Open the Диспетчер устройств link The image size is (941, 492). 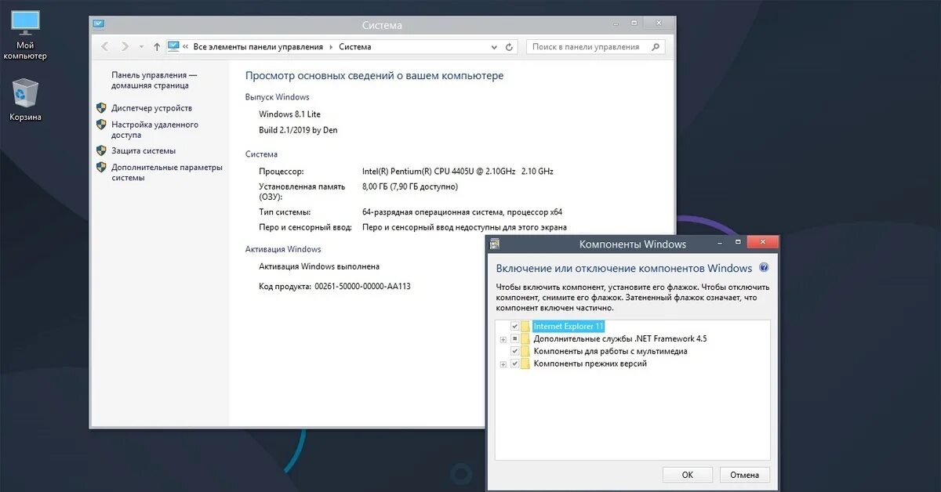(x=151, y=108)
